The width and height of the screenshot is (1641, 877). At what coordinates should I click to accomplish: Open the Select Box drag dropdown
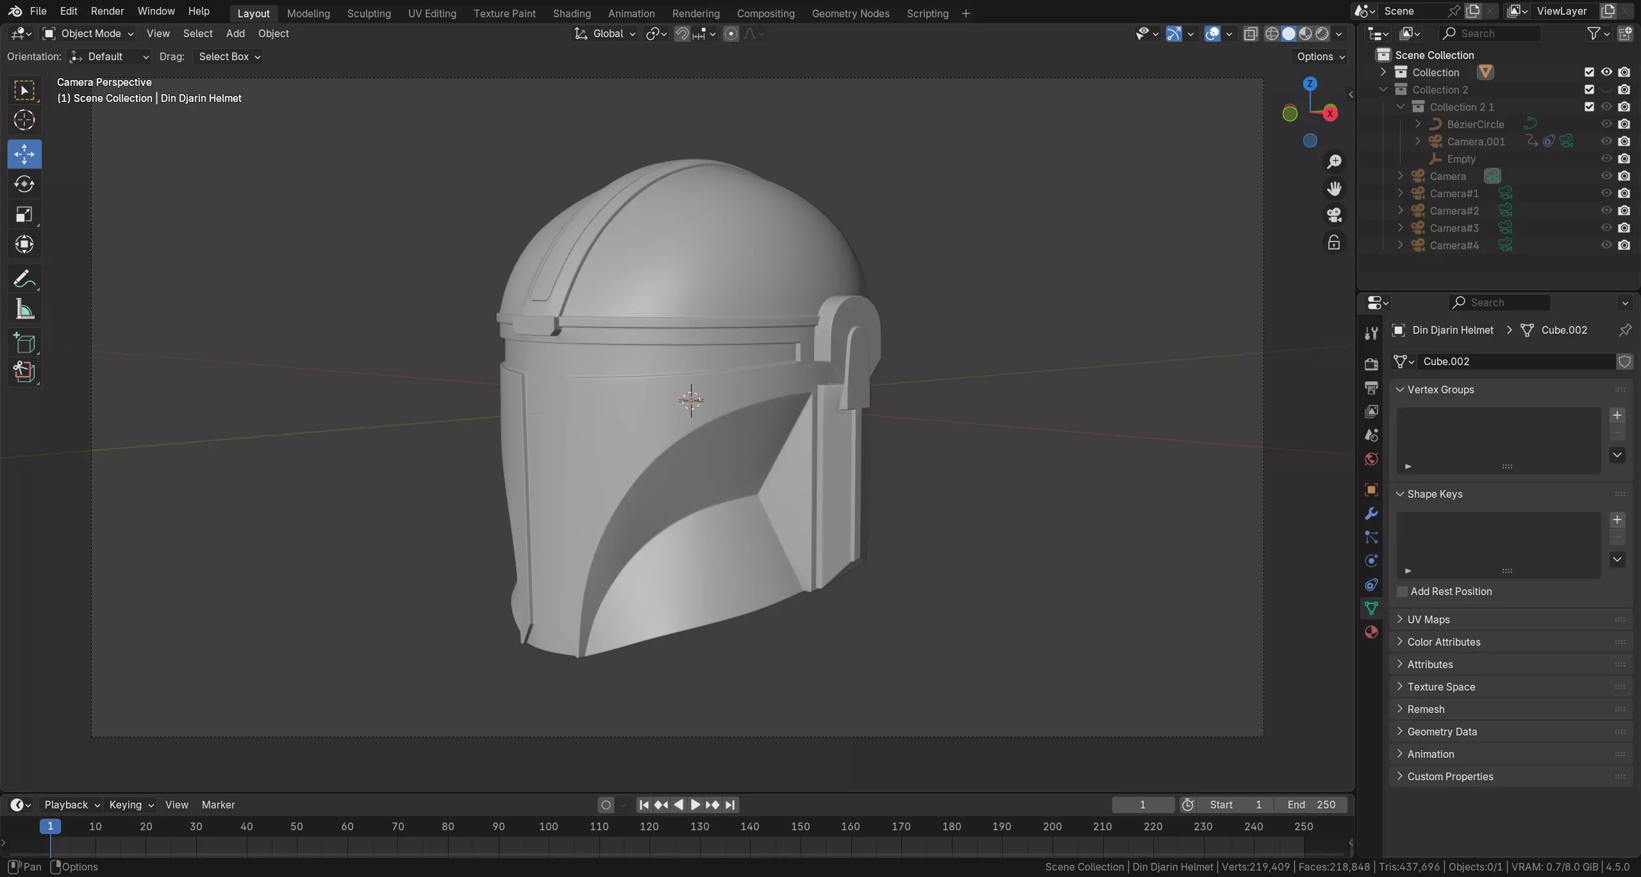pos(229,57)
